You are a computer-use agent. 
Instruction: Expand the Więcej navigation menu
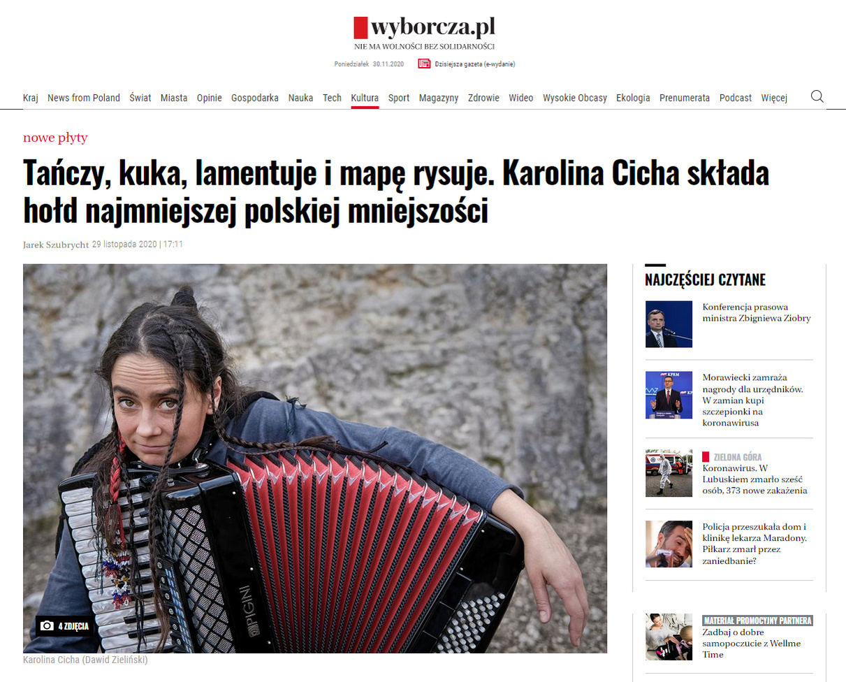774,98
